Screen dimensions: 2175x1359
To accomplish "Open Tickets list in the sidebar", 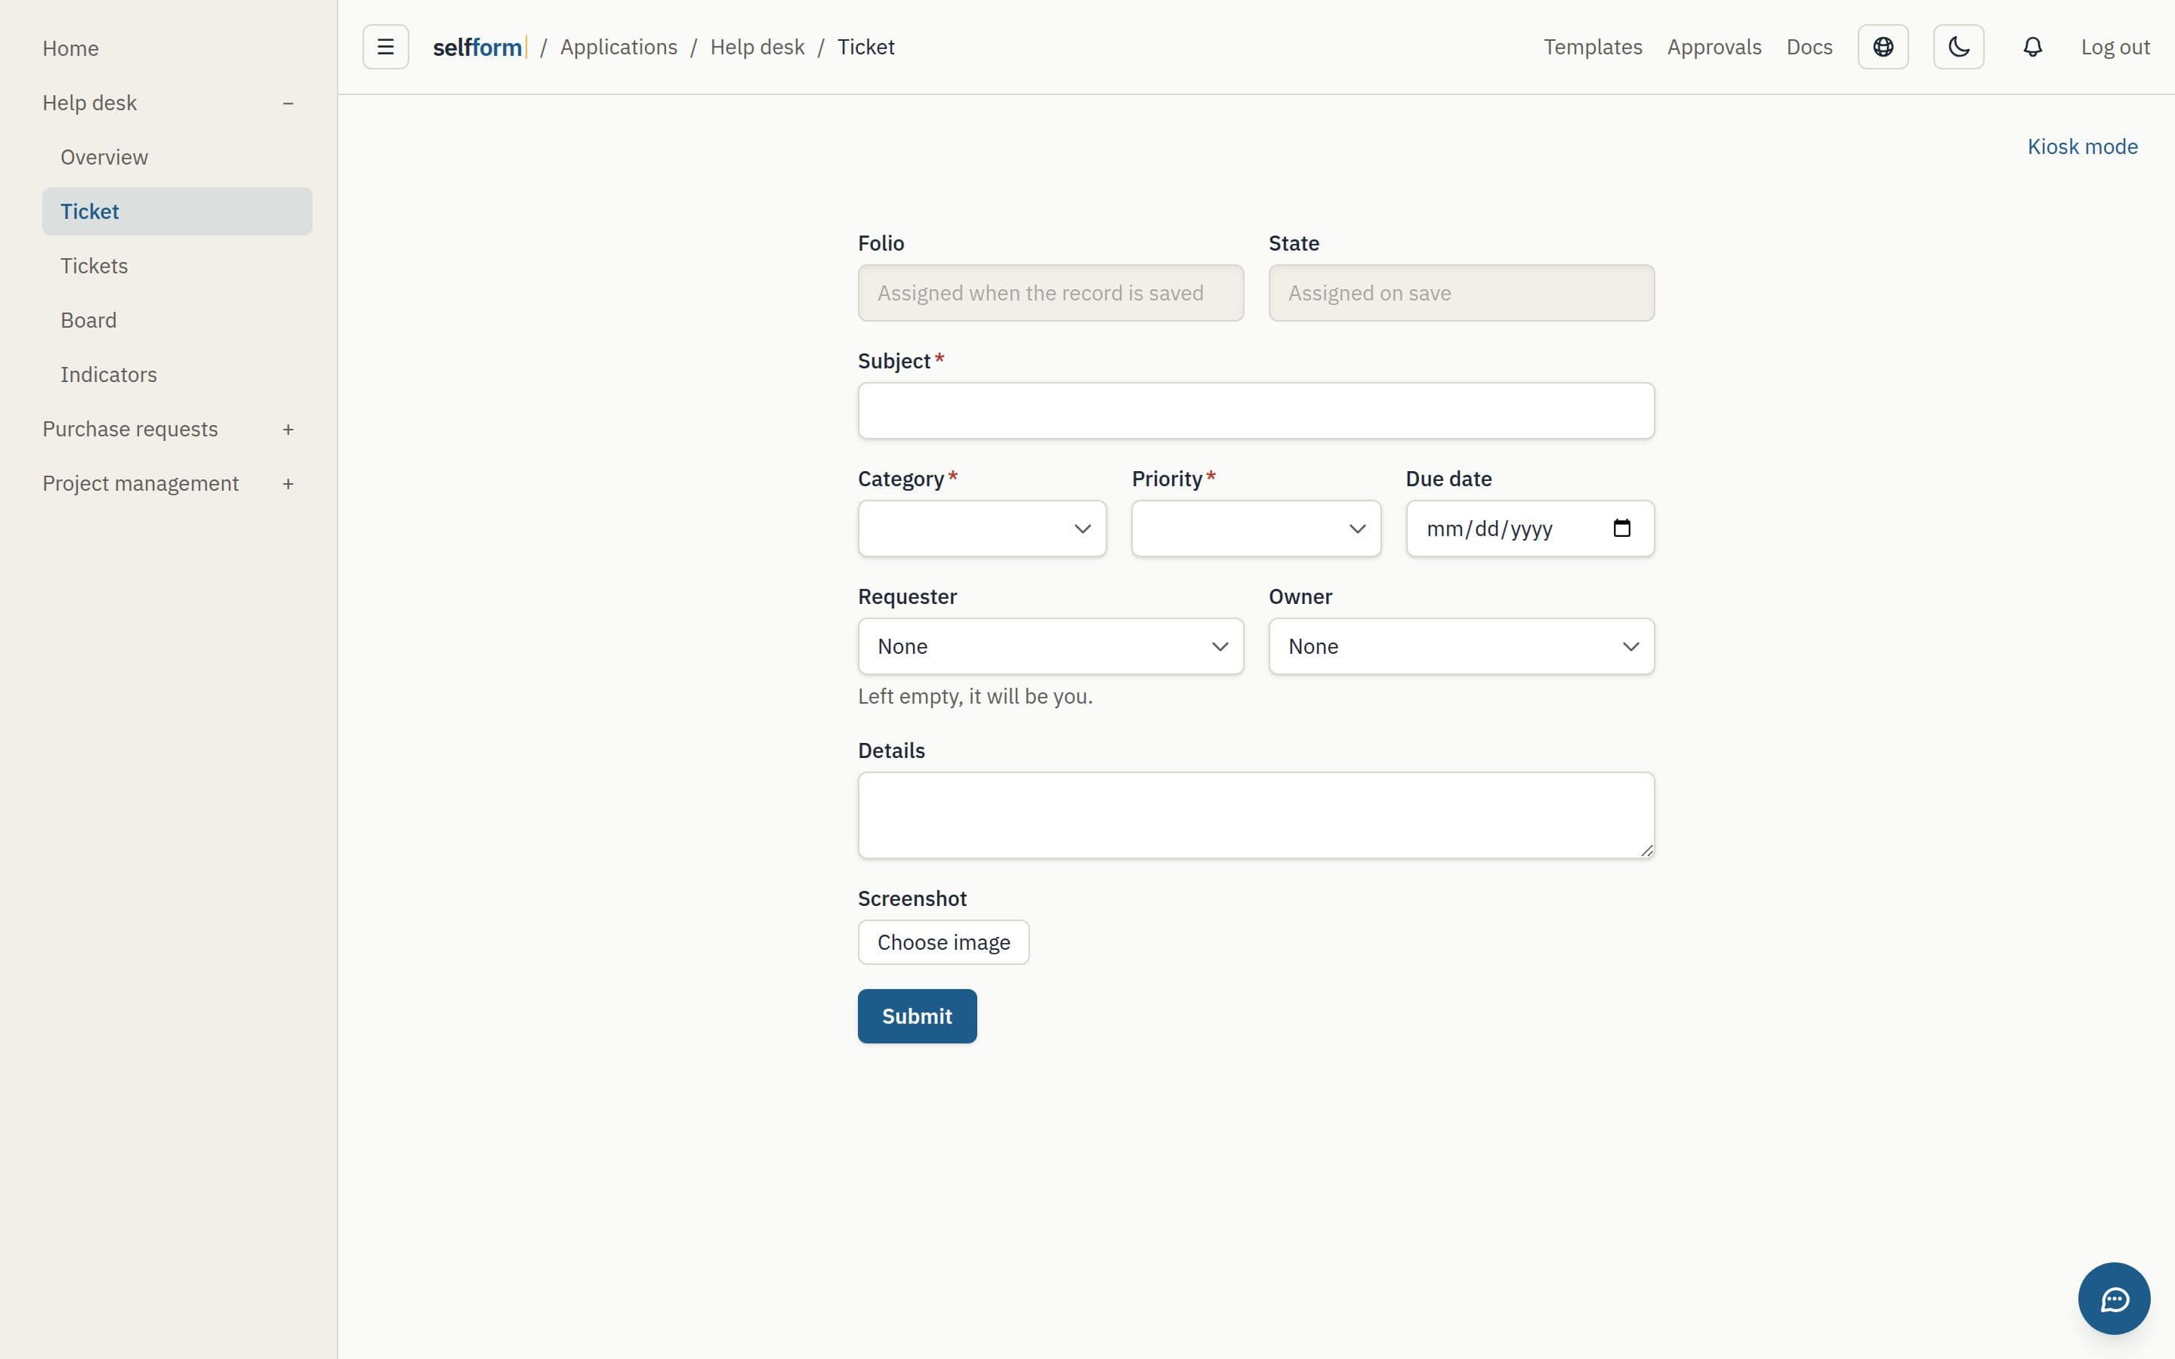I will tap(94, 266).
